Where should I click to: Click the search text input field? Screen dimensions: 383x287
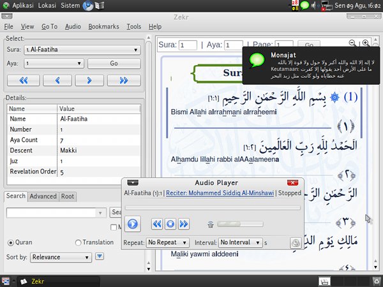point(51,213)
